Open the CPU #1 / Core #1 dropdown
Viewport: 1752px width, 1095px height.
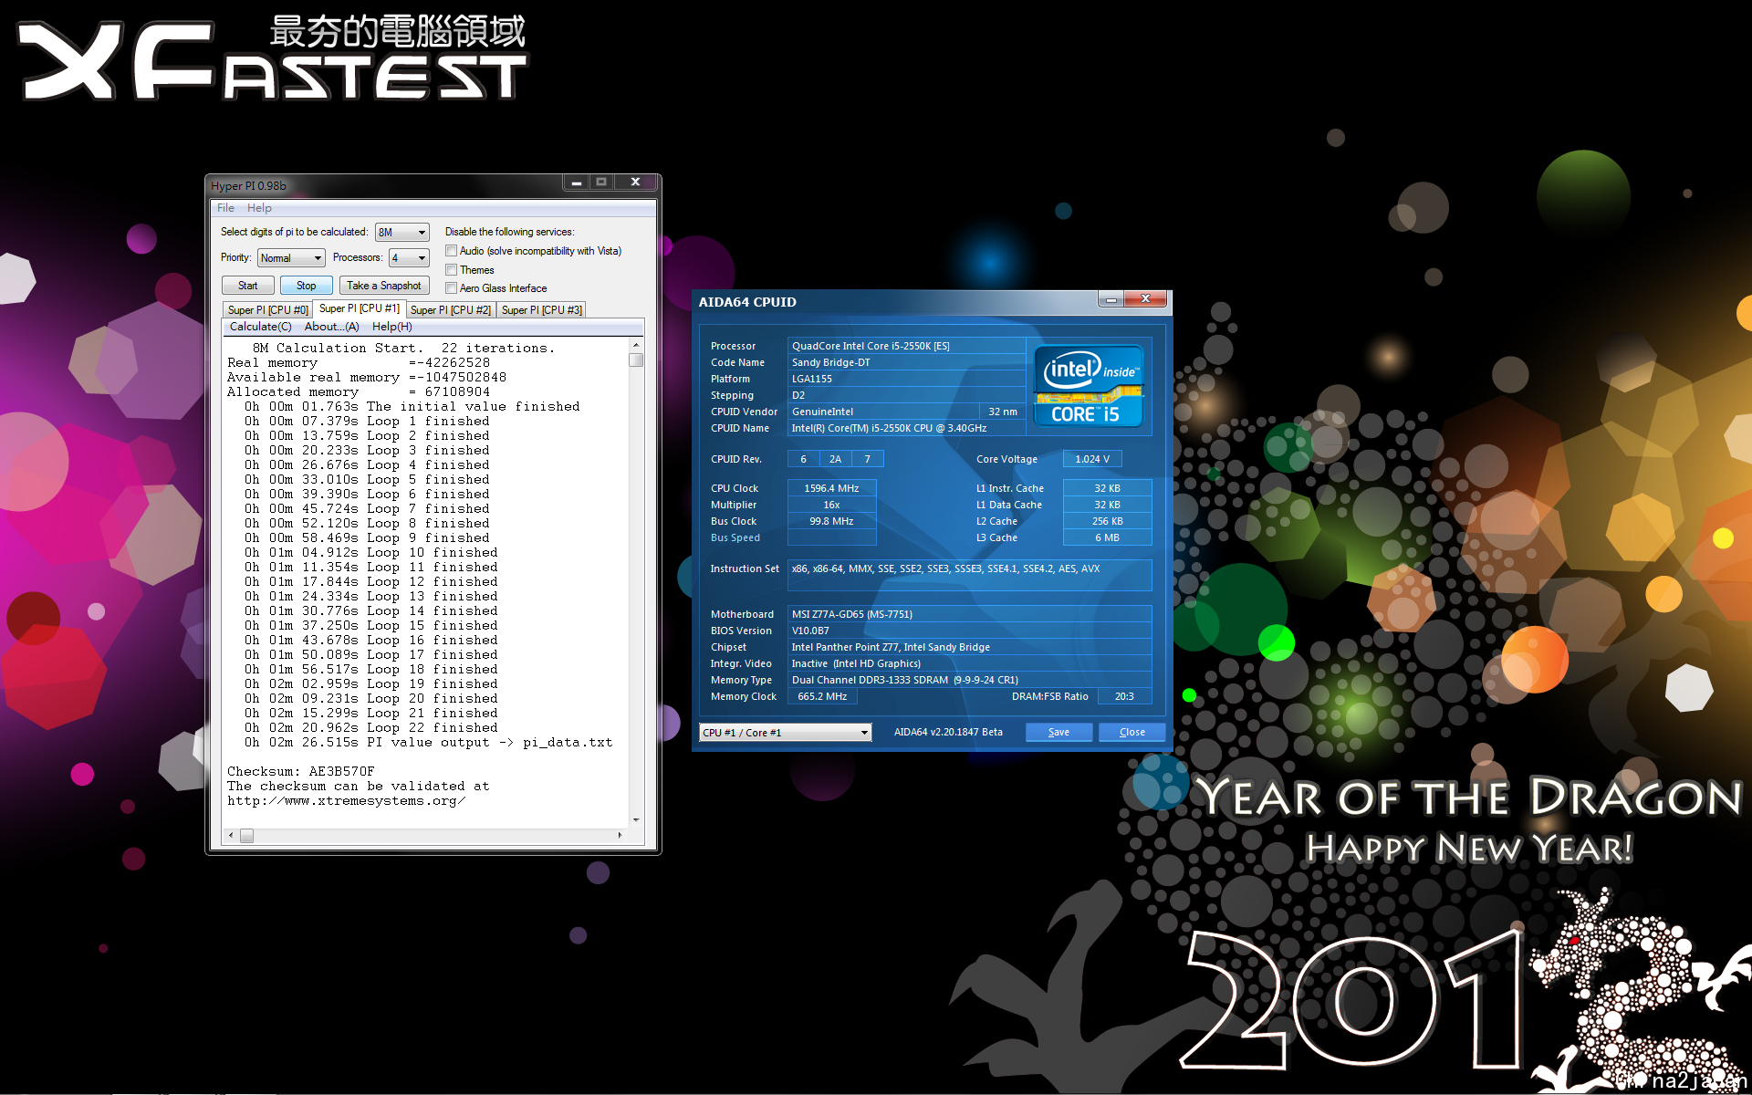(x=786, y=733)
